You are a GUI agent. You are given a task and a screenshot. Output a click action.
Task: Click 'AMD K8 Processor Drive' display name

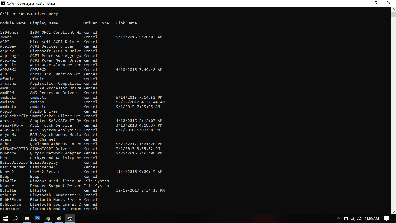coord(56,88)
